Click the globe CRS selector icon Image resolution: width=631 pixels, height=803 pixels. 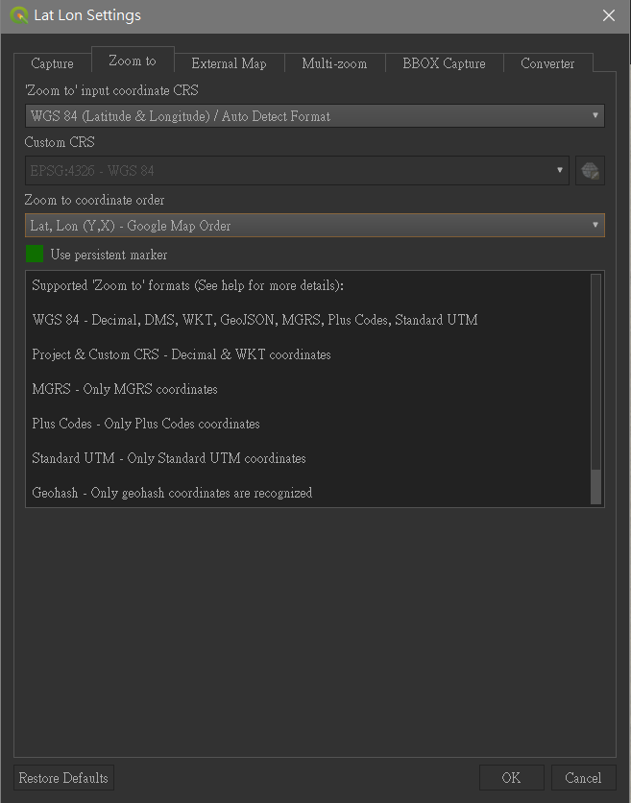coord(590,170)
